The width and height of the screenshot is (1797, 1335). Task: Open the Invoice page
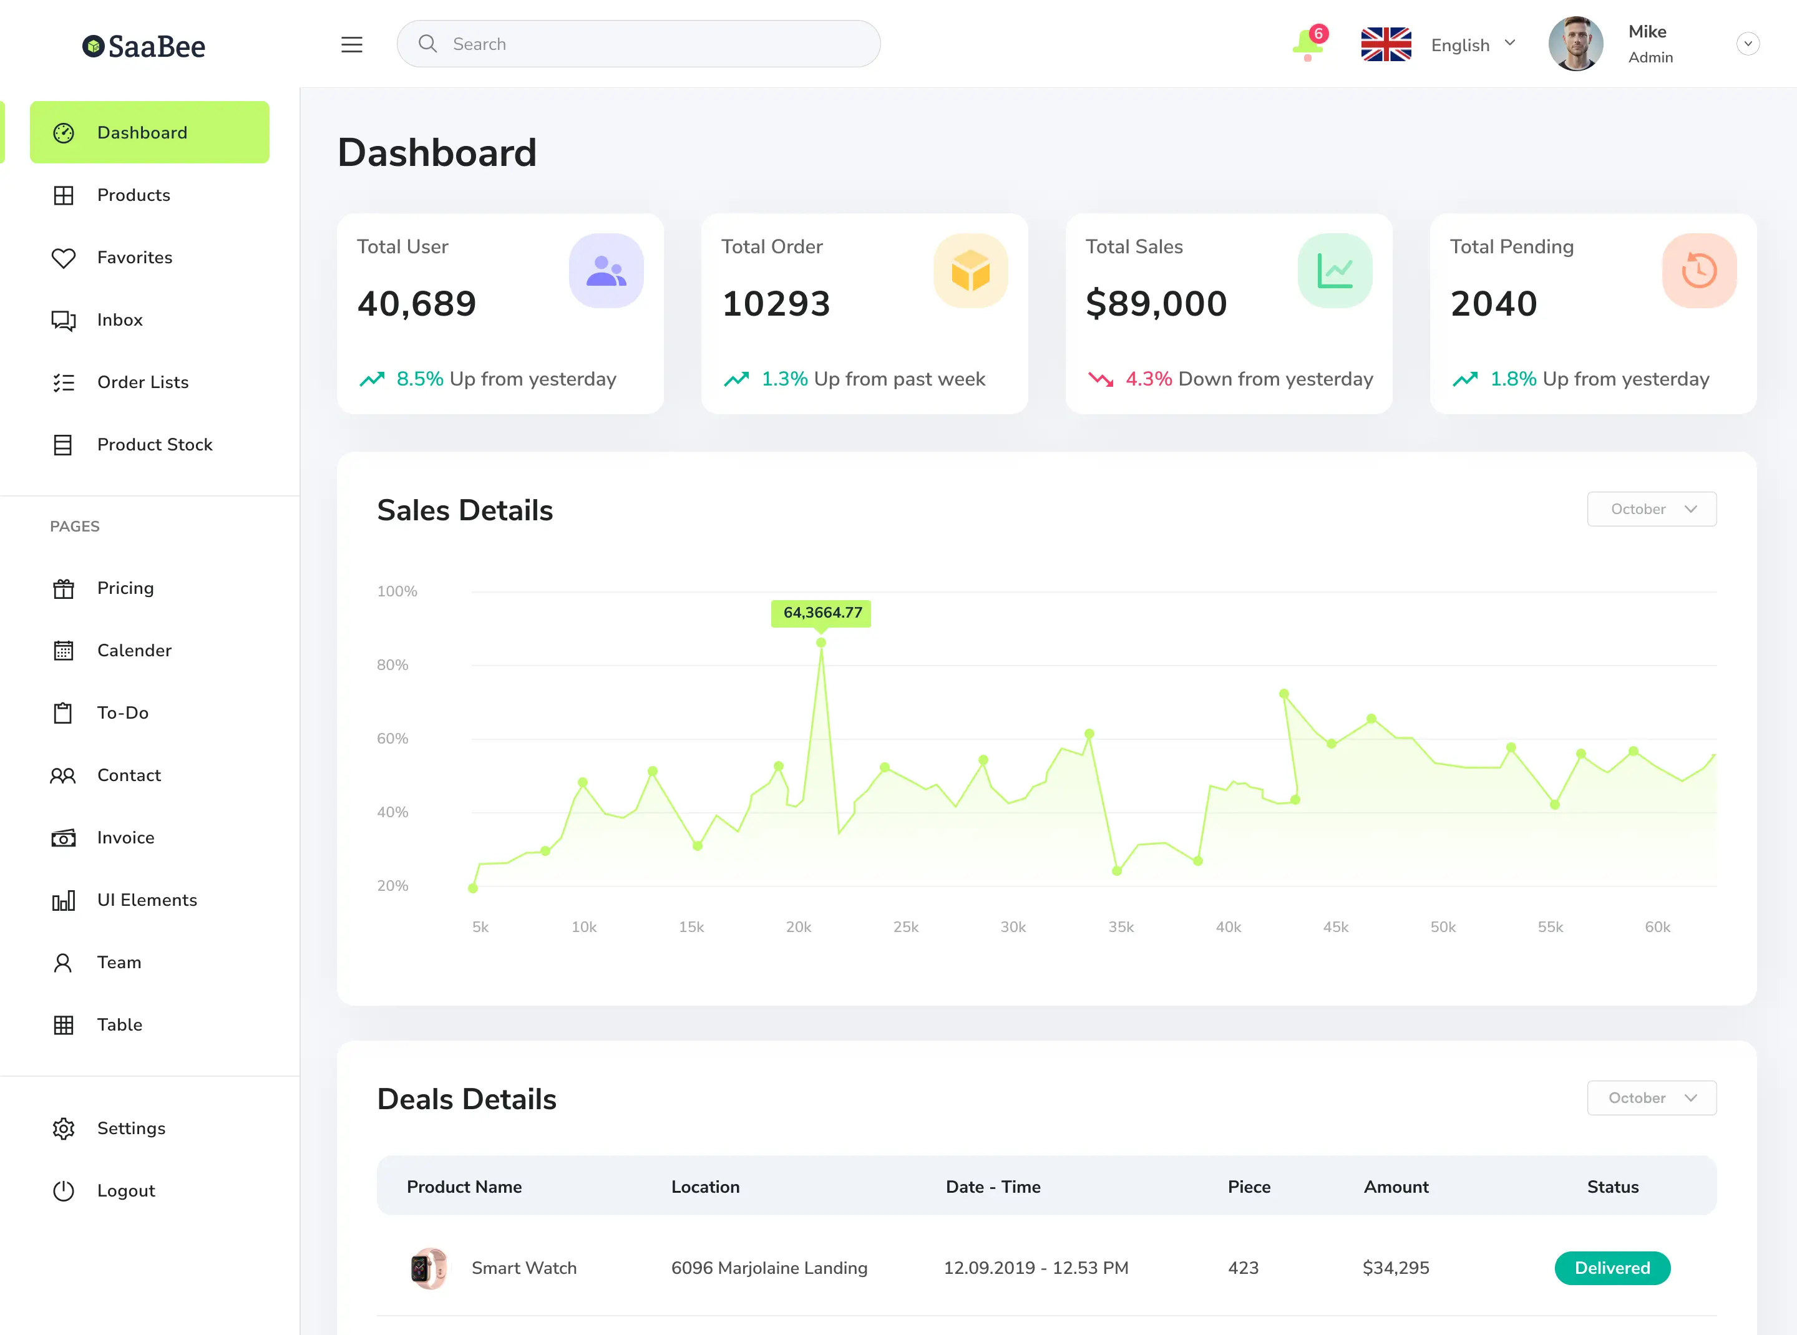pos(125,837)
